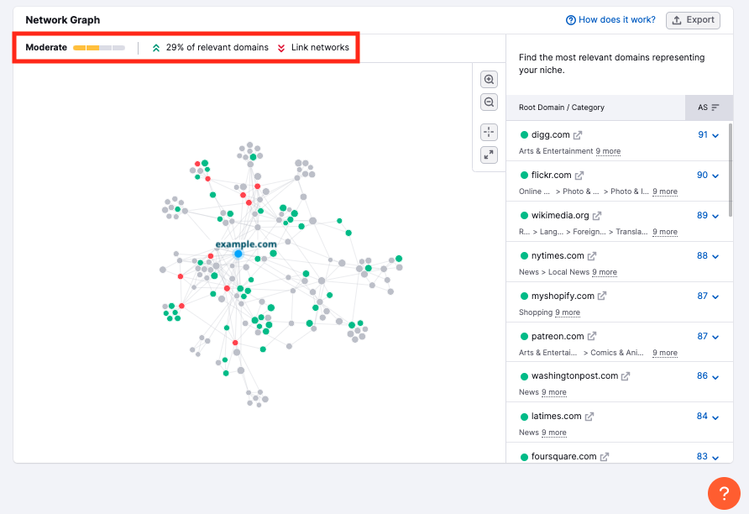Expand the myshopify.com row chevron
The height and width of the screenshot is (514, 749).
[x=715, y=296]
